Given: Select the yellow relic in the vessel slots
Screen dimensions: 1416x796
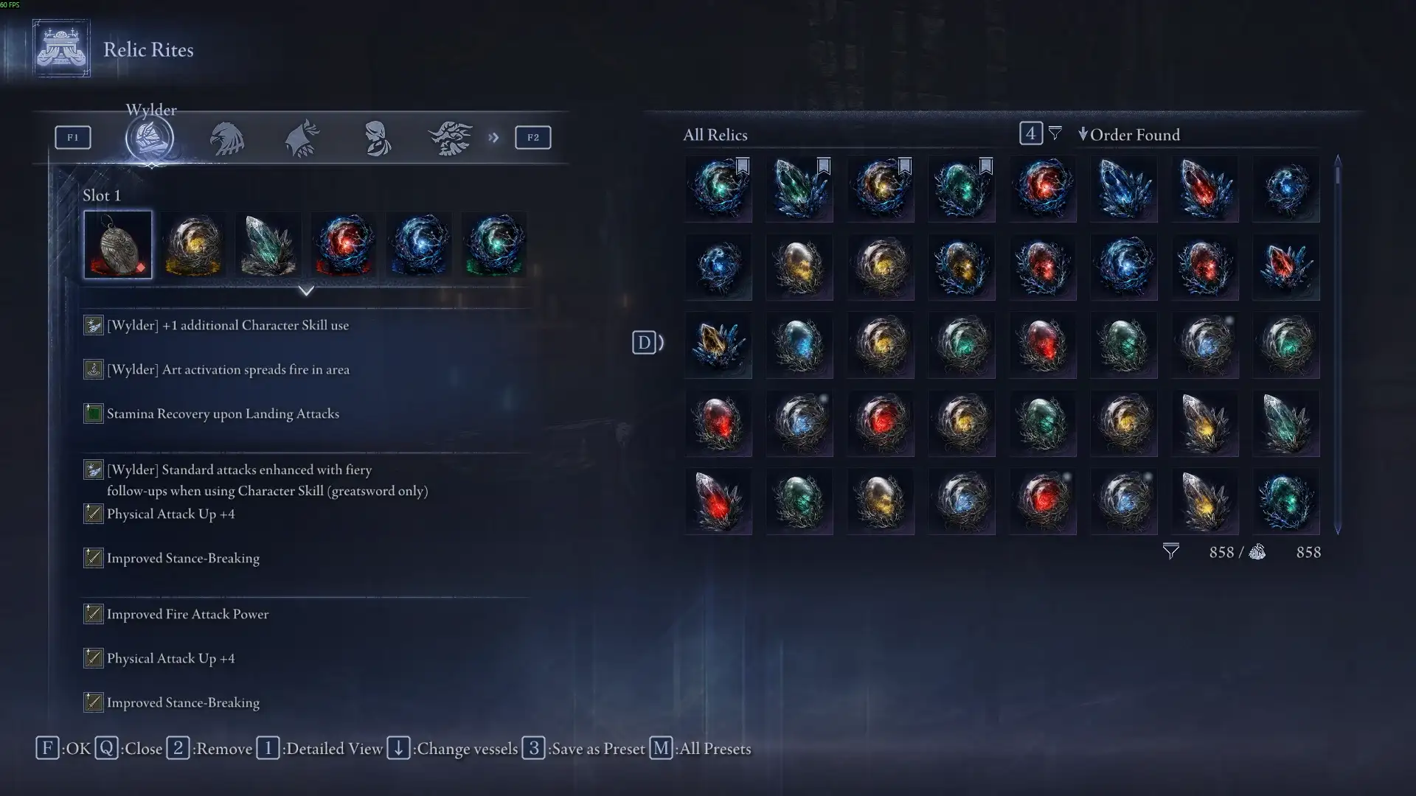Looking at the screenshot, I should [x=193, y=245].
